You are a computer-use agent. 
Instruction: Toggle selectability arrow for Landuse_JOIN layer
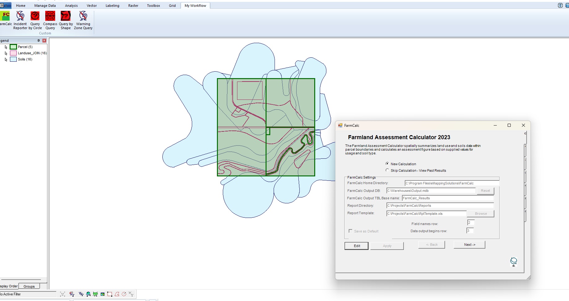click(x=6, y=53)
